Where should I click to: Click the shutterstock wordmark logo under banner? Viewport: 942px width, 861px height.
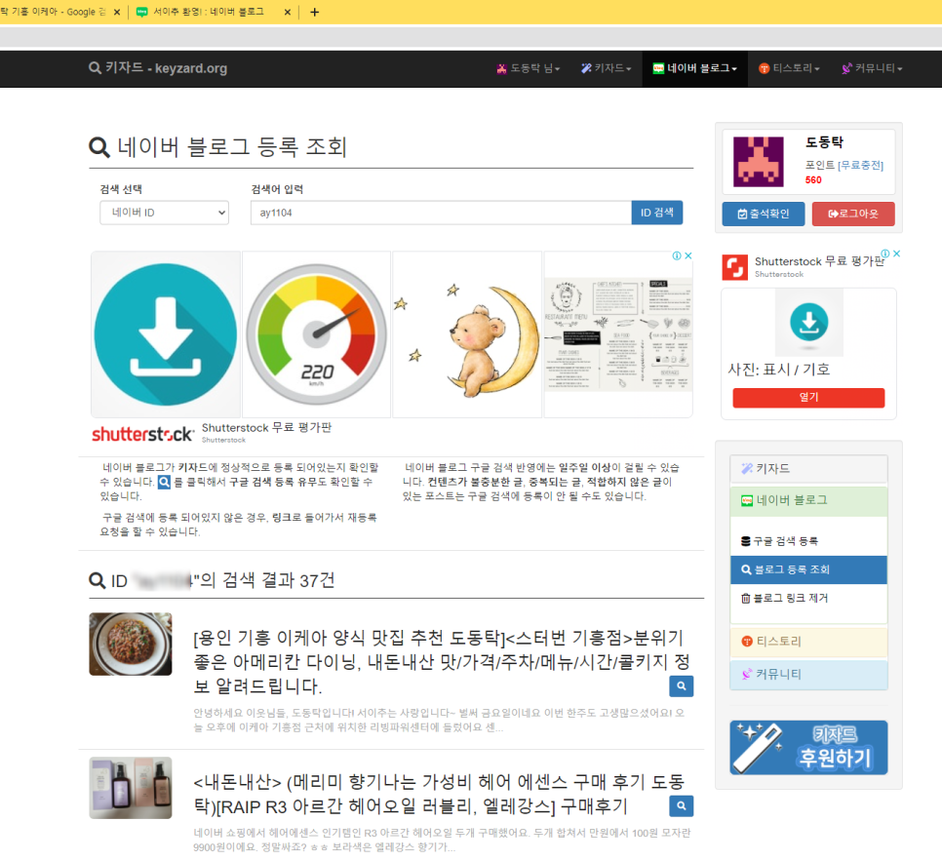142,434
